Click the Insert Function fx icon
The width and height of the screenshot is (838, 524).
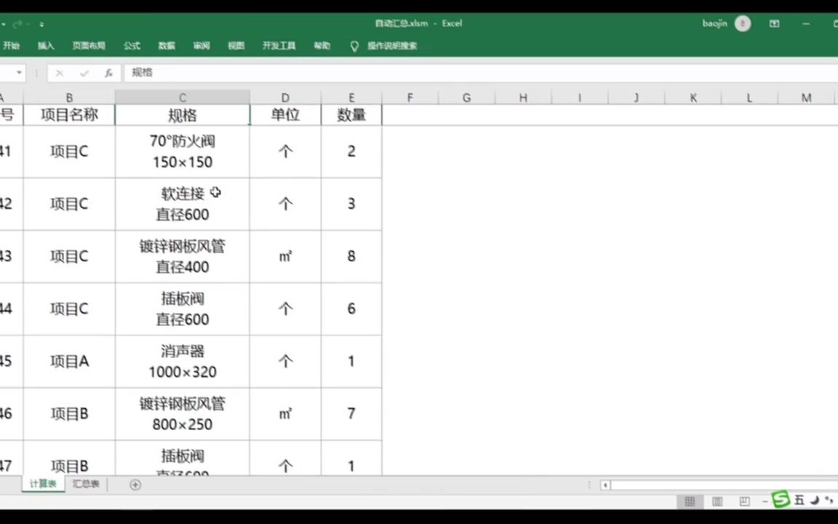click(108, 73)
